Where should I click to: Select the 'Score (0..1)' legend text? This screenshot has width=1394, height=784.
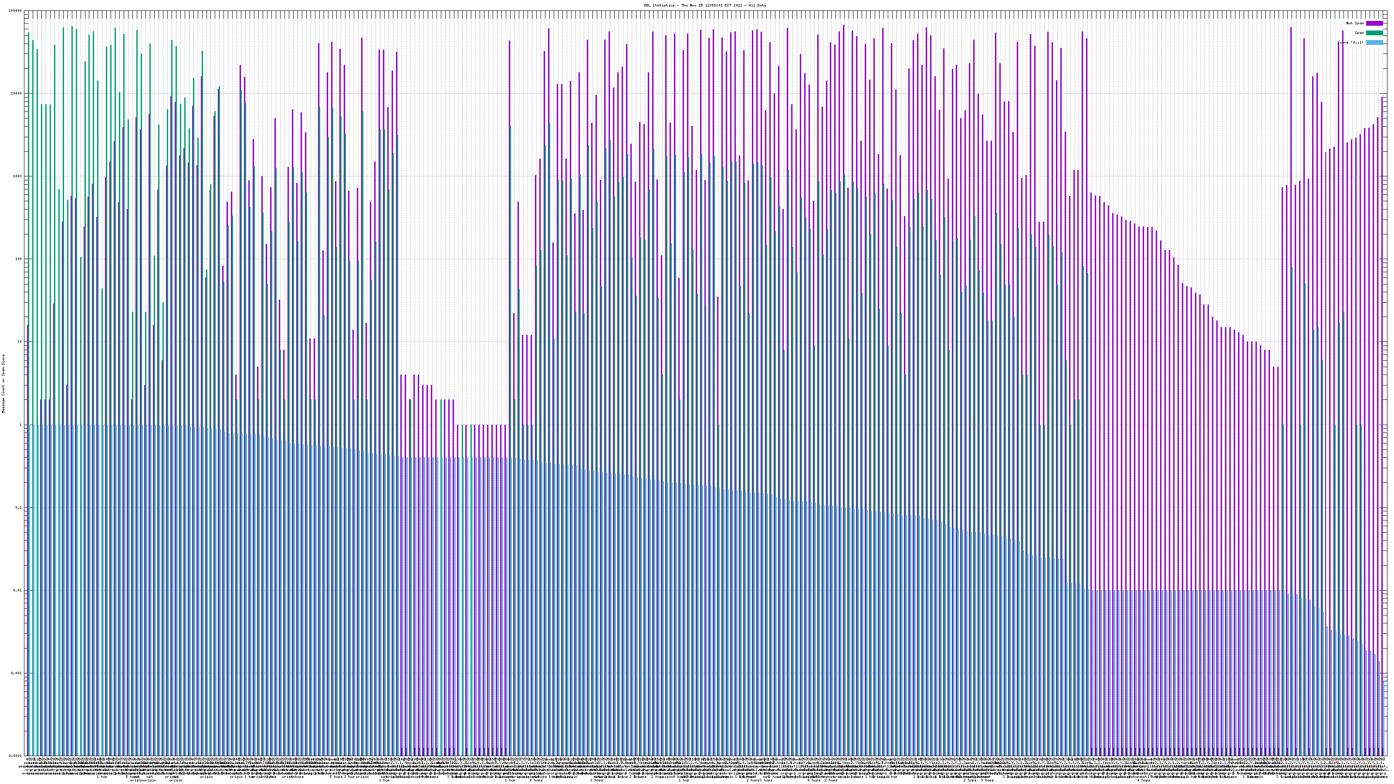click(x=1351, y=42)
